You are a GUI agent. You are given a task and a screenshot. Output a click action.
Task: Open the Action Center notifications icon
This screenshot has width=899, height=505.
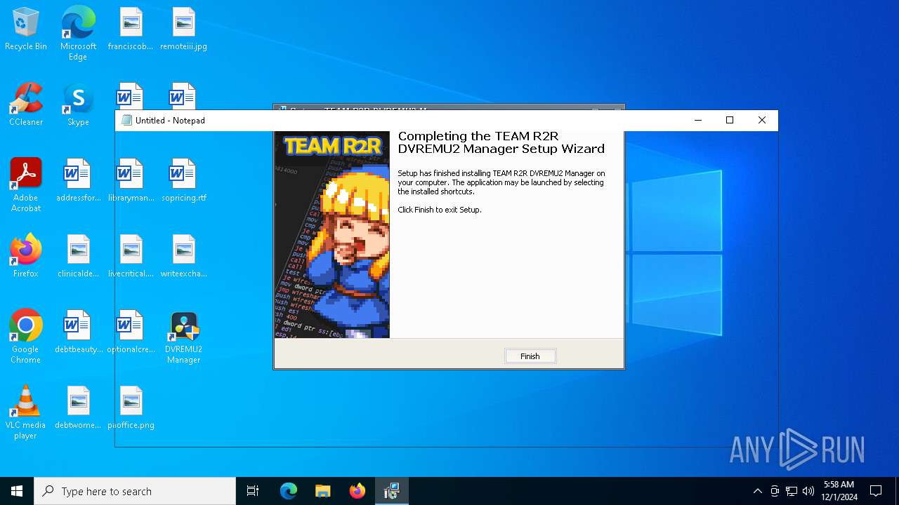pos(876,491)
